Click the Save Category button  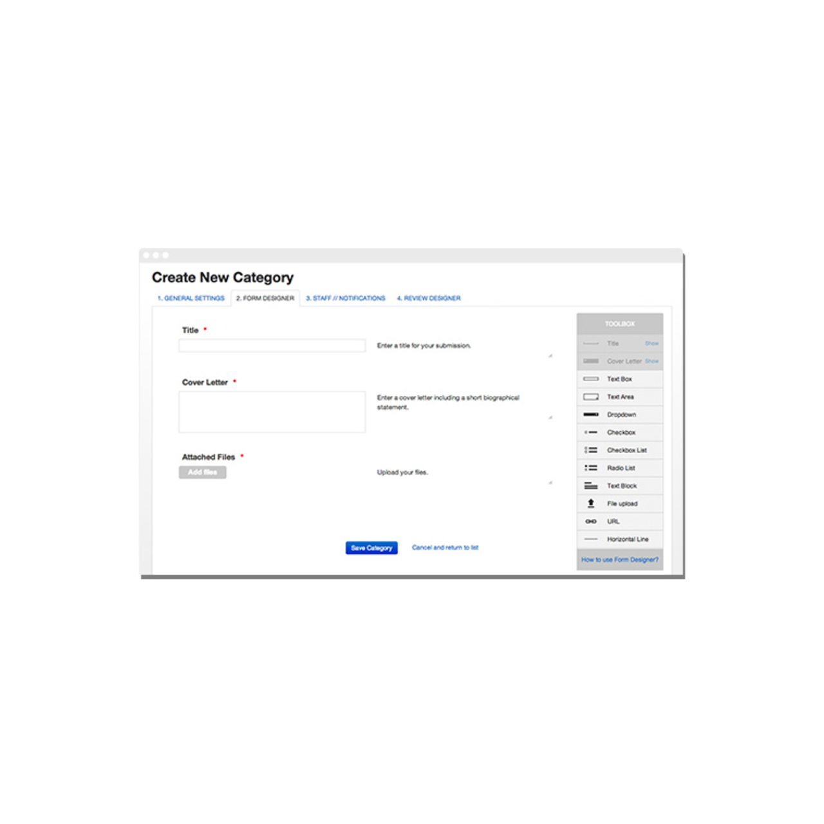371,548
